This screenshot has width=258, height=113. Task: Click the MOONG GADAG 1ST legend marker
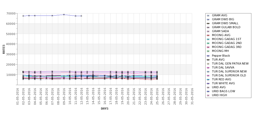tap(208, 39)
